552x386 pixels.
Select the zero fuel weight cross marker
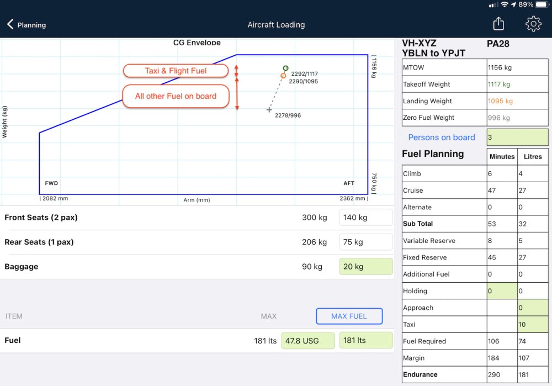269,110
